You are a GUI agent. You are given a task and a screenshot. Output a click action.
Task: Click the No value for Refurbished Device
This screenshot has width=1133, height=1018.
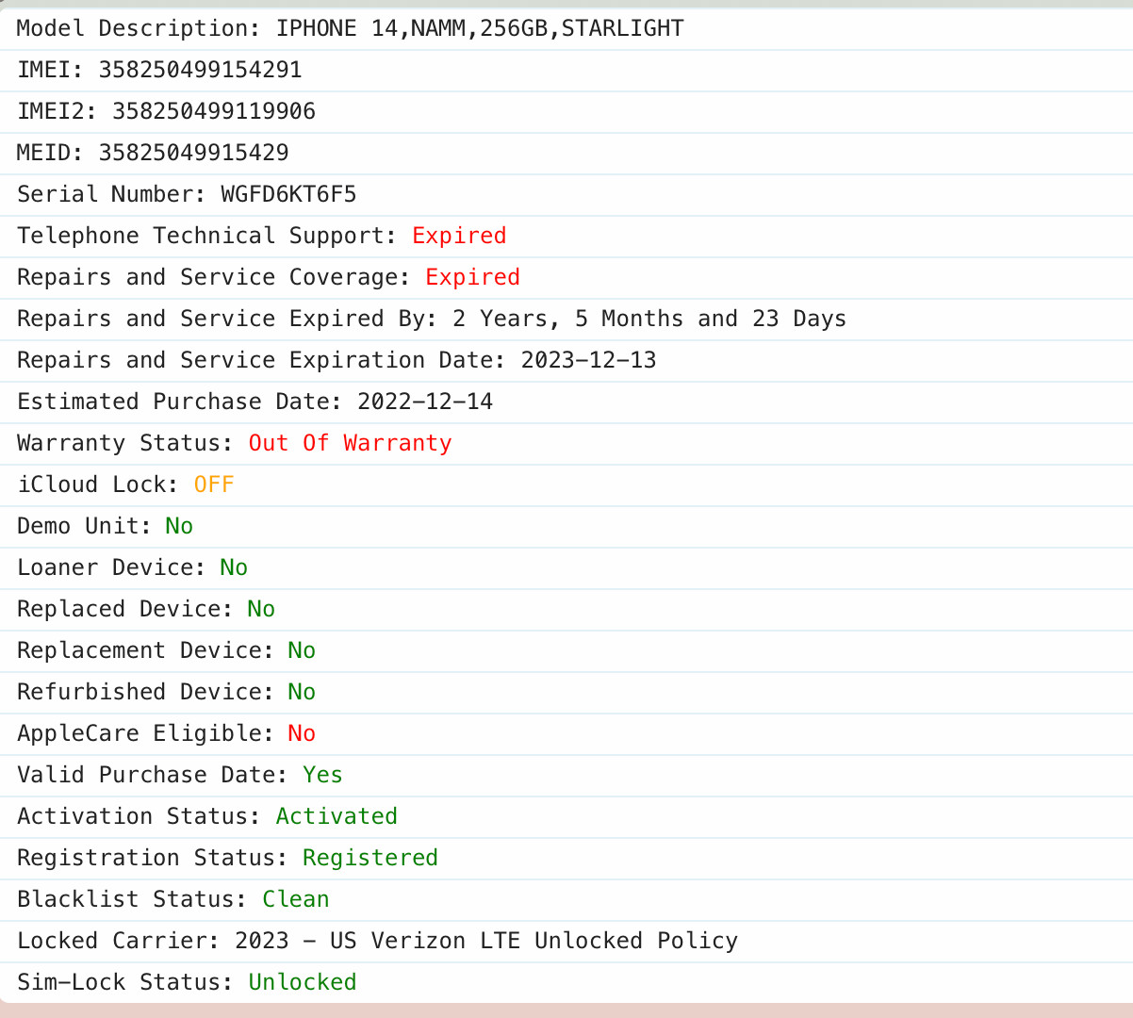click(302, 692)
